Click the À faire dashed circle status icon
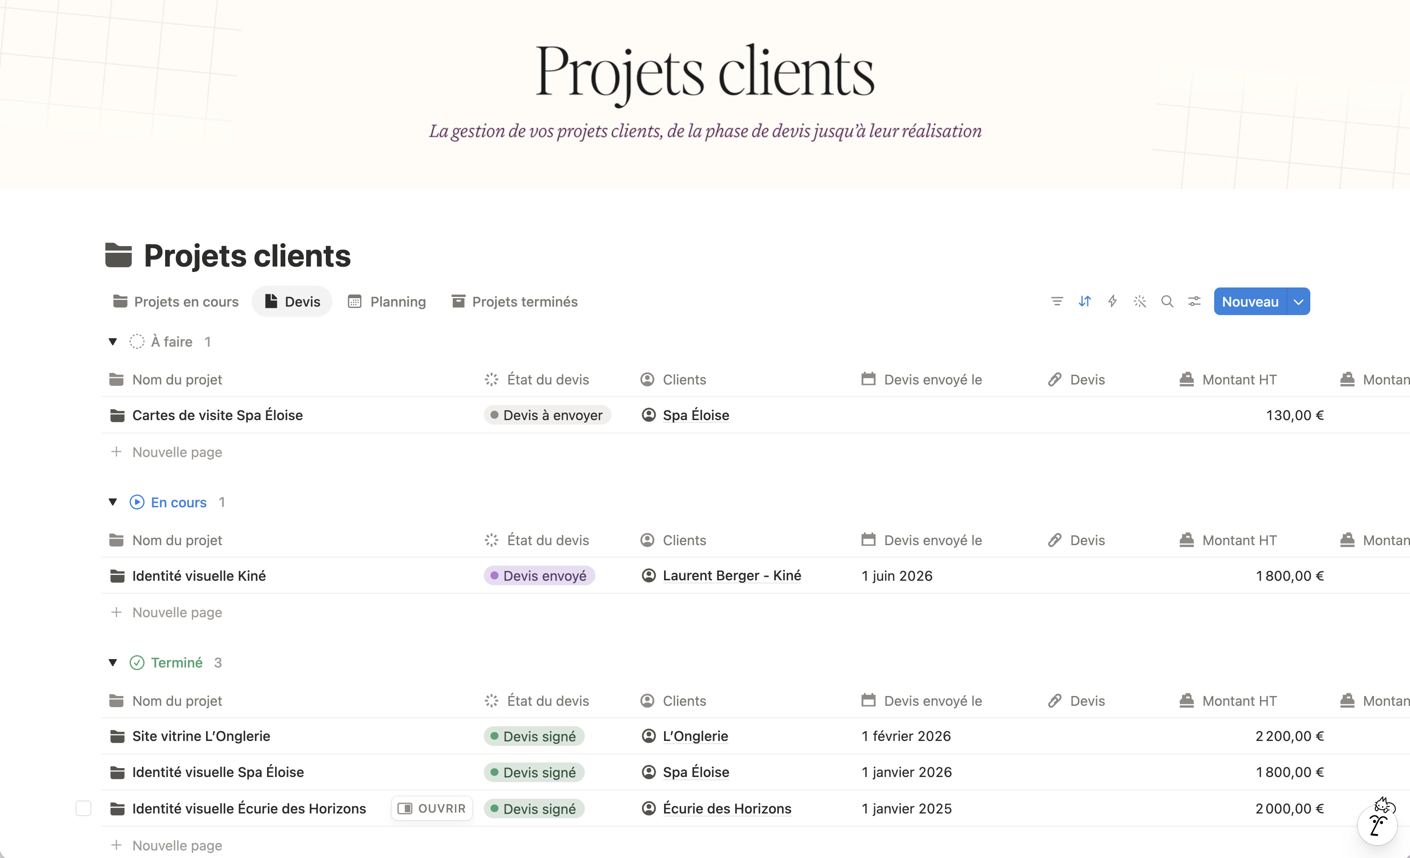The width and height of the screenshot is (1410, 858). click(x=137, y=341)
